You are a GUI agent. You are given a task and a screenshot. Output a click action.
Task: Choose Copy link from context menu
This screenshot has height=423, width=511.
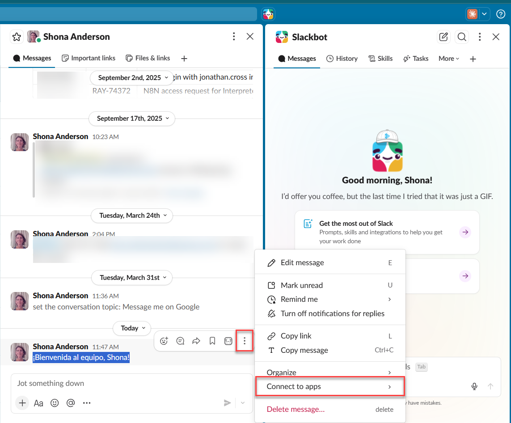pos(330,336)
